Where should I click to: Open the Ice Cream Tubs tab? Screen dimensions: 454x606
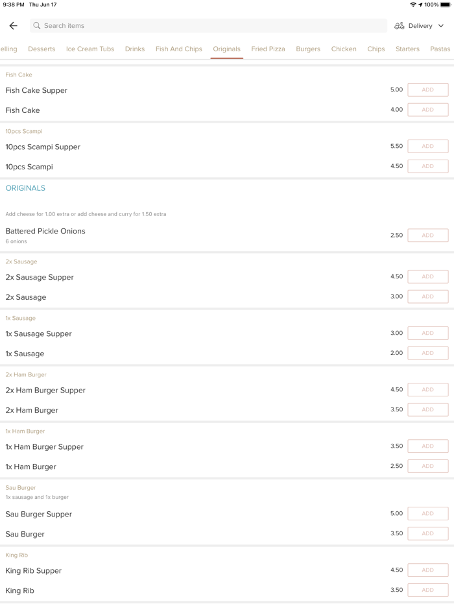tap(90, 49)
